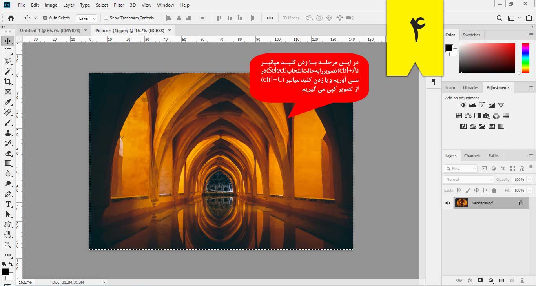
Task: Switch to the Channels tab
Action: click(472, 156)
